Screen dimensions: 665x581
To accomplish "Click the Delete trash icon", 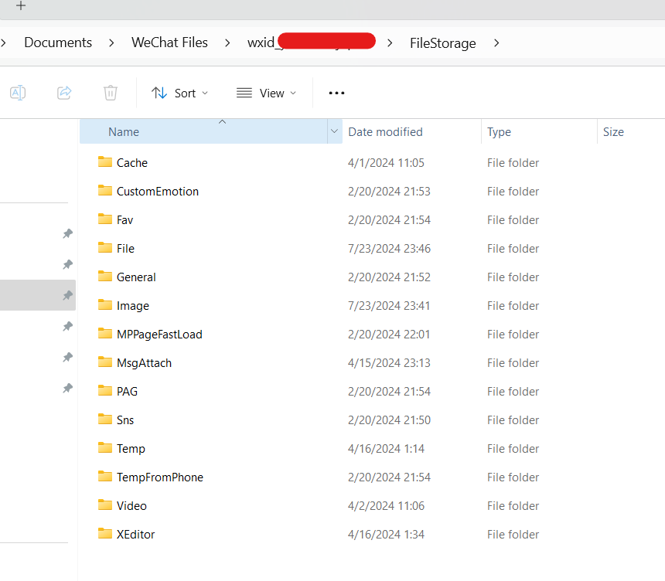I will coord(111,93).
